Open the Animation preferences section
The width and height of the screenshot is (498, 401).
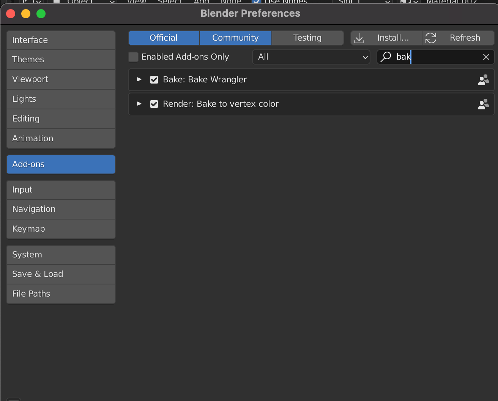(x=61, y=139)
